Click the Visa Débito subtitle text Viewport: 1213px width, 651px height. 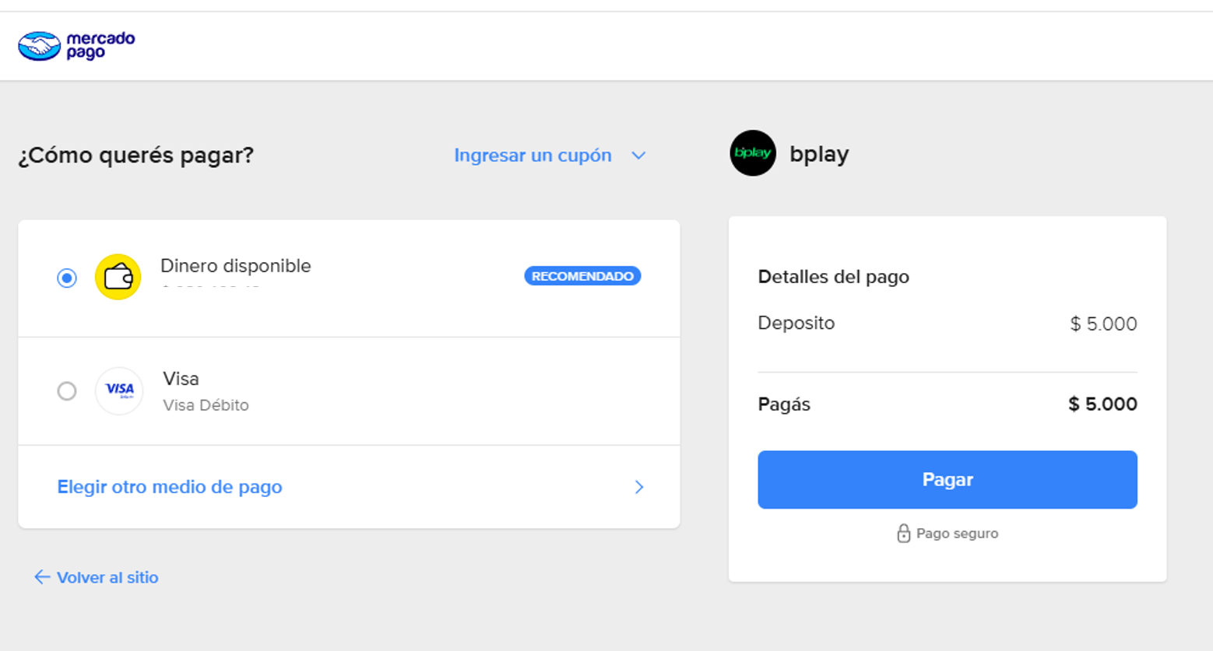[206, 405]
